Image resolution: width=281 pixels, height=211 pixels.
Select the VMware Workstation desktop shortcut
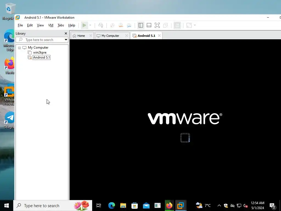click(x=9, y=95)
